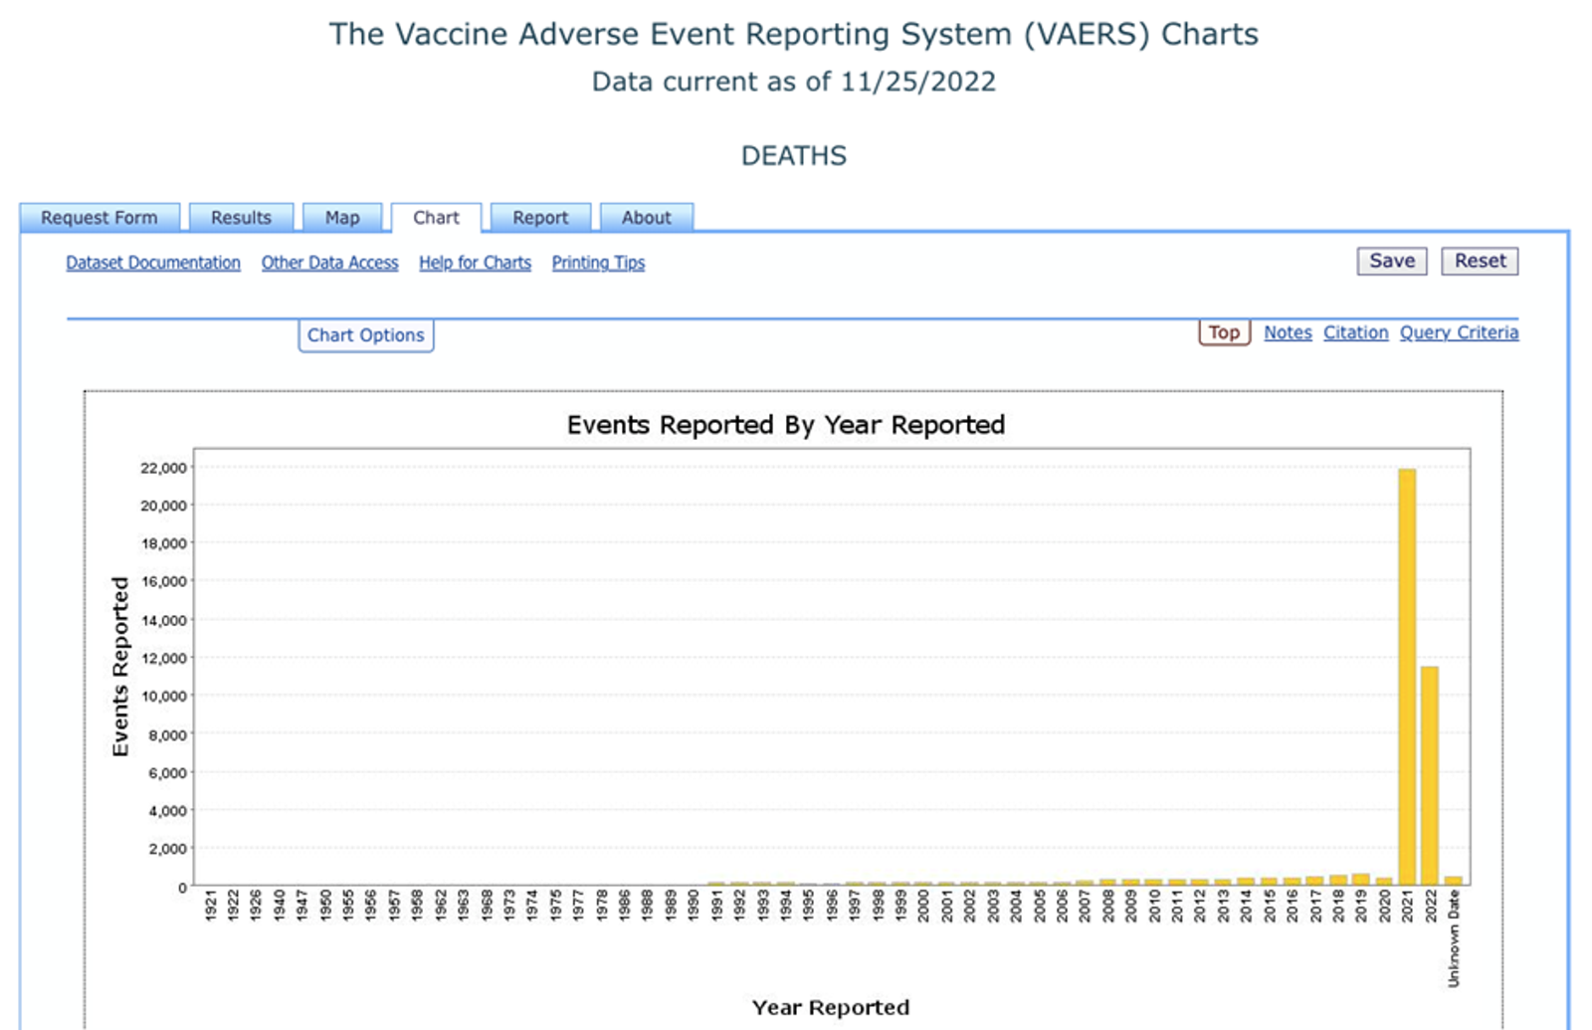Click the Reset button
1592x1030 pixels.
1480,261
